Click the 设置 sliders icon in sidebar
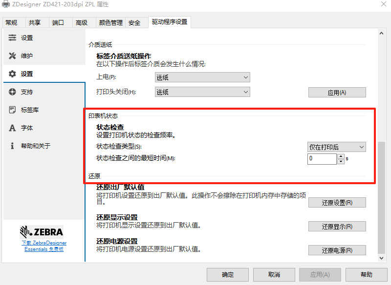Image resolution: width=391 pixels, height=285 pixels. [12, 38]
